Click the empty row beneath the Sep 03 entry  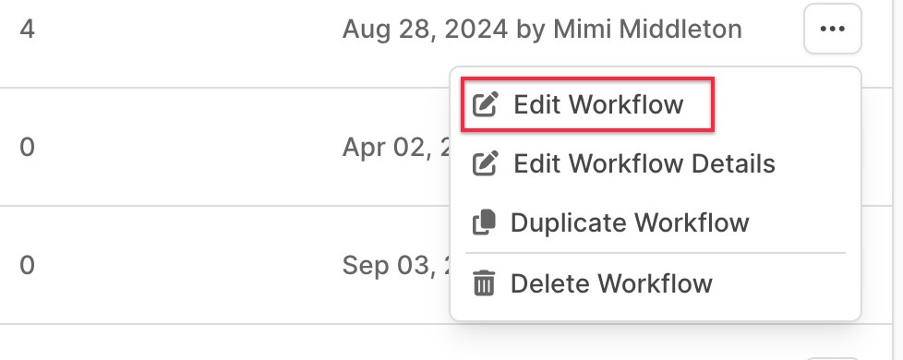click(438, 342)
